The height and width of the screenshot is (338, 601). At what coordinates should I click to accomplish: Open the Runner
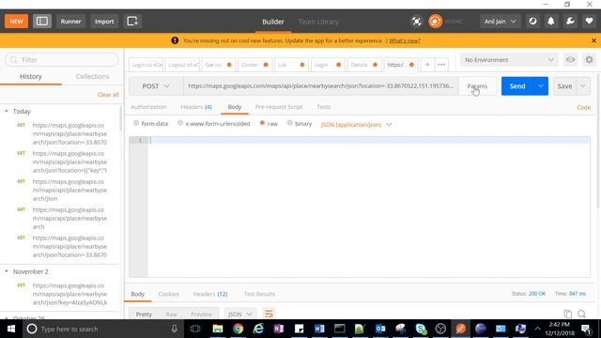coord(70,22)
